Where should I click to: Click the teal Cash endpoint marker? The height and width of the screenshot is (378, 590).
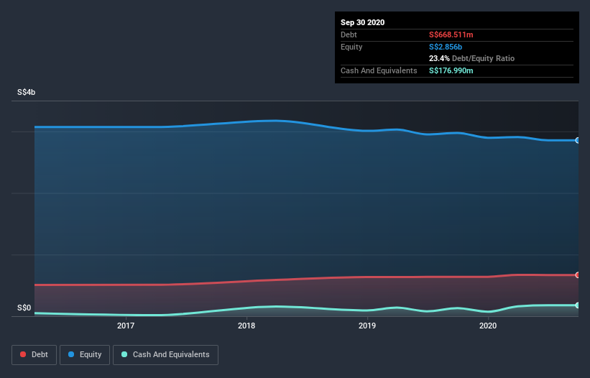pyautogui.click(x=578, y=305)
